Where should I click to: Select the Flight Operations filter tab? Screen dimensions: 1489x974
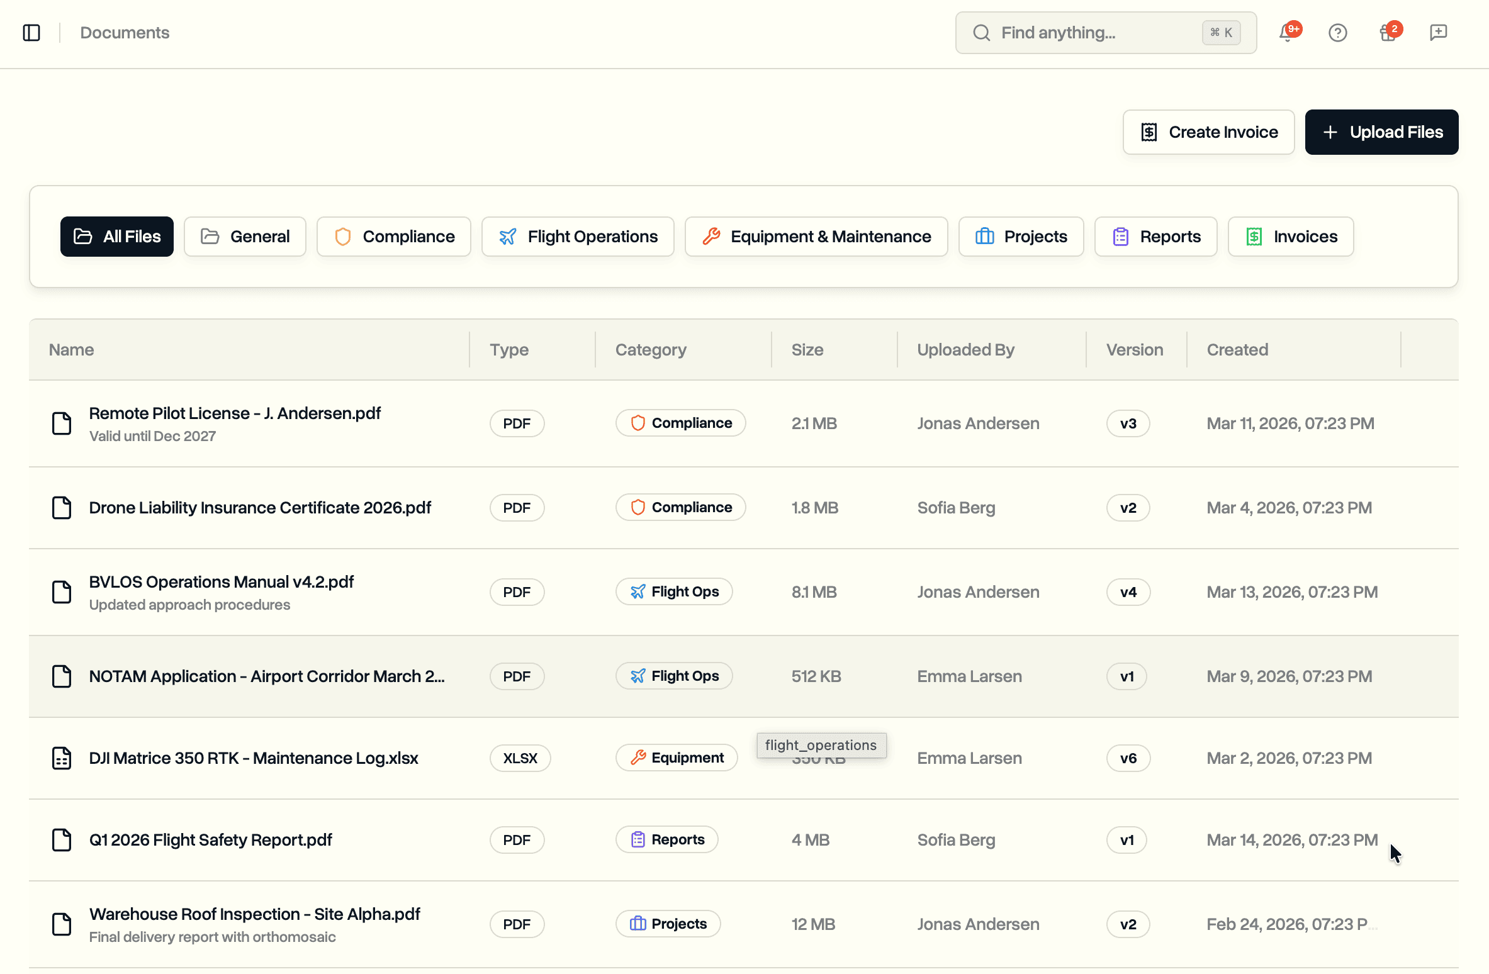point(578,237)
